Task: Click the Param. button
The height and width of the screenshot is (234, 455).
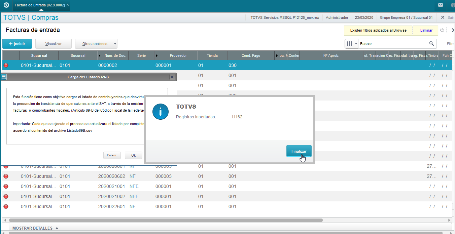Action: click(112, 155)
